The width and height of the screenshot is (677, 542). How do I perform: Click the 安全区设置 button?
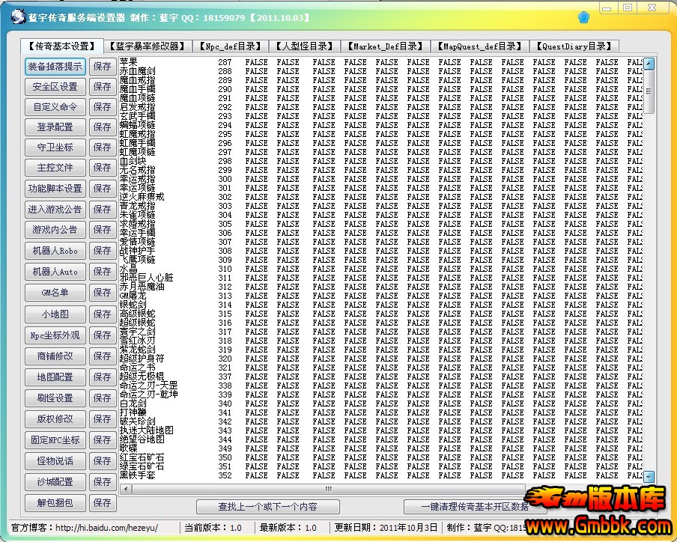[55, 87]
